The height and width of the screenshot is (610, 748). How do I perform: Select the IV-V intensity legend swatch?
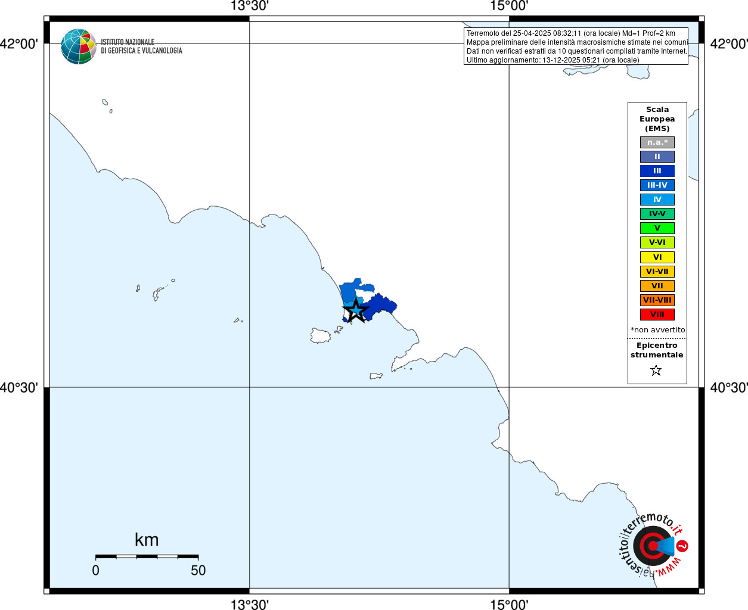click(x=657, y=214)
